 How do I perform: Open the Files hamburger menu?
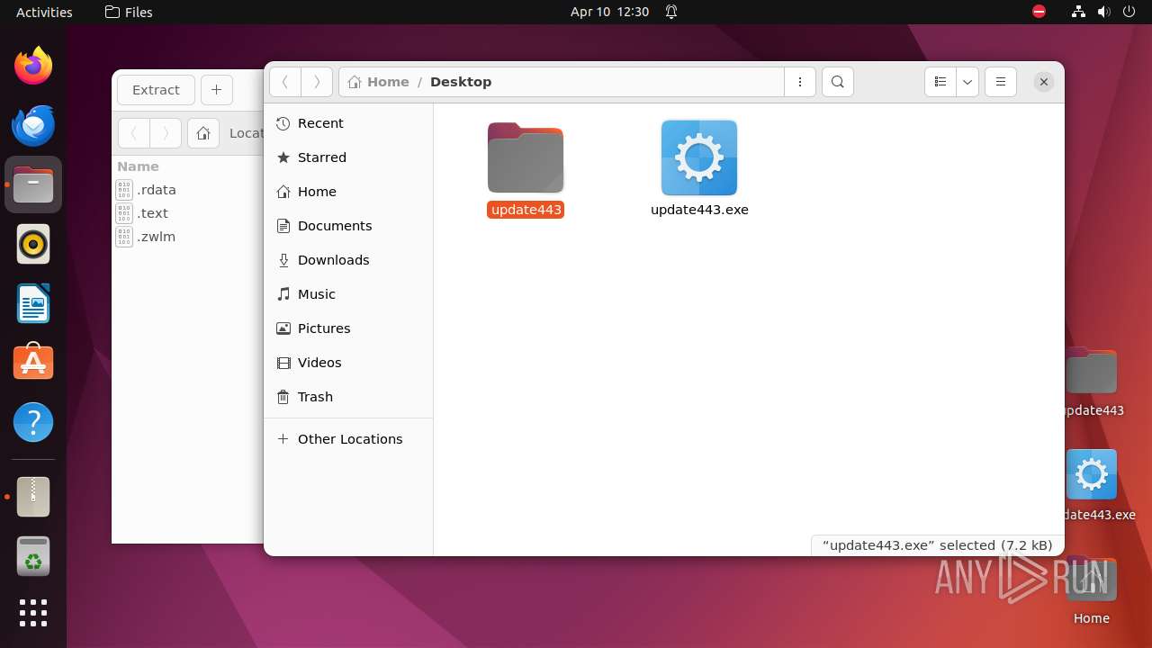(x=1001, y=82)
